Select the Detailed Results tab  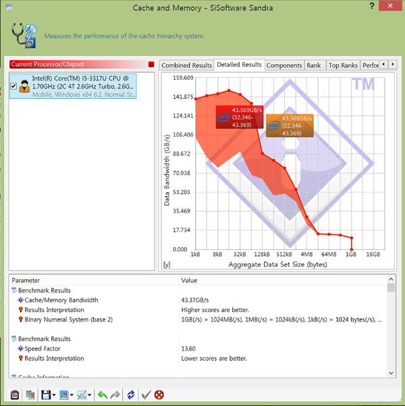(x=239, y=64)
